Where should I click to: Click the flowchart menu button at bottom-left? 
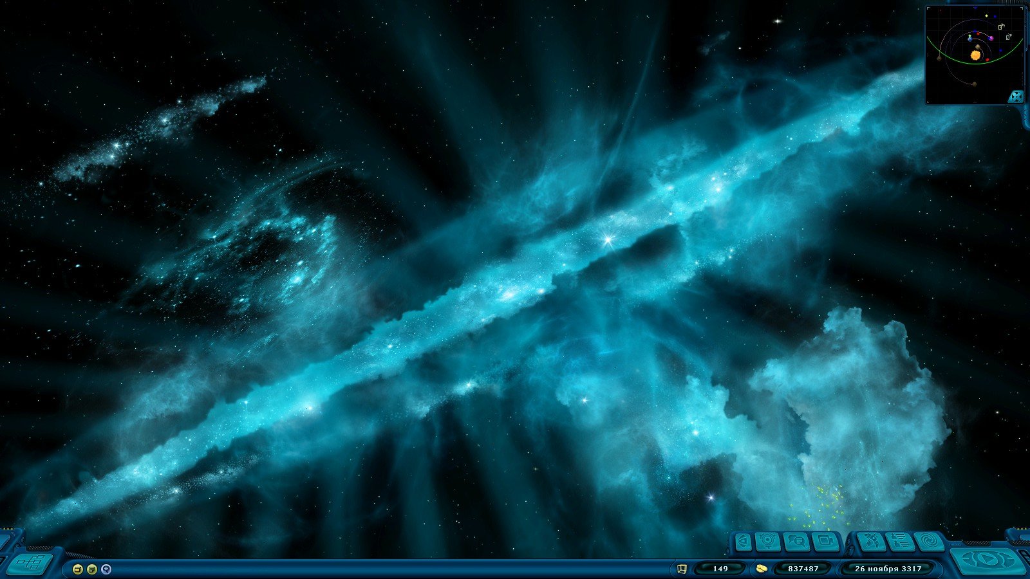click(30, 564)
